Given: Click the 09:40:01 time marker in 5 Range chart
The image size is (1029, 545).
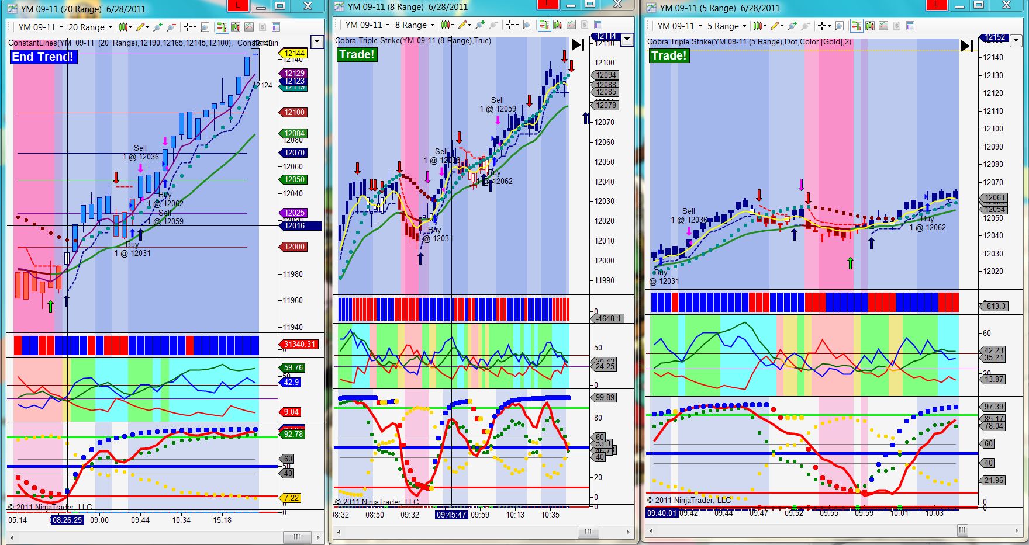Looking at the screenshot, I should point(662,513).
